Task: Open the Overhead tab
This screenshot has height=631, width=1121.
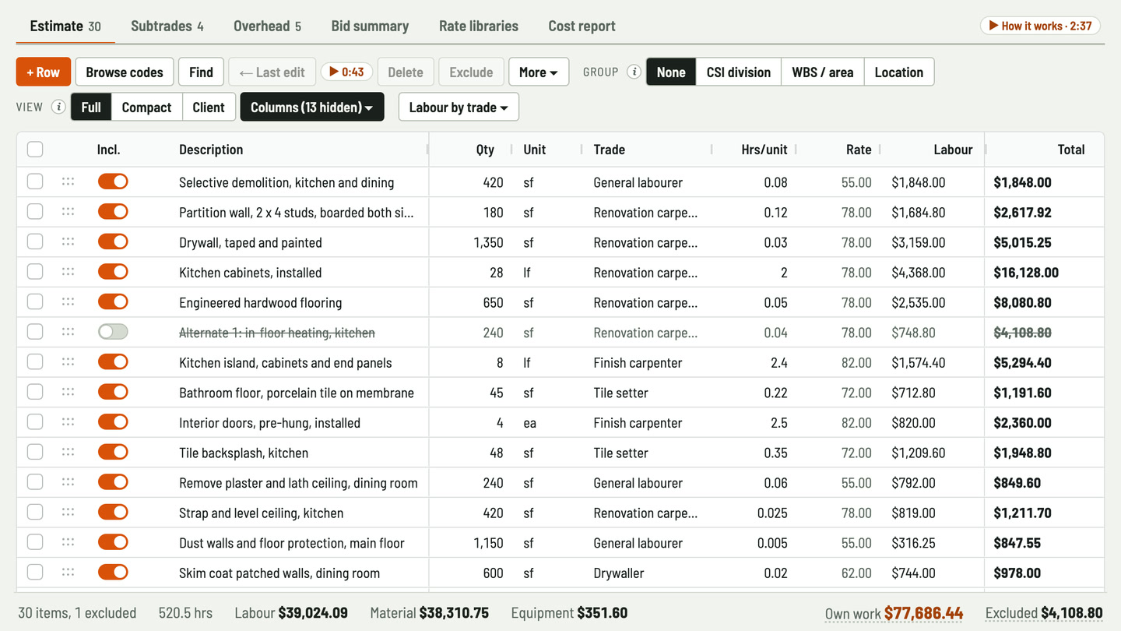Action: [267, 26]
